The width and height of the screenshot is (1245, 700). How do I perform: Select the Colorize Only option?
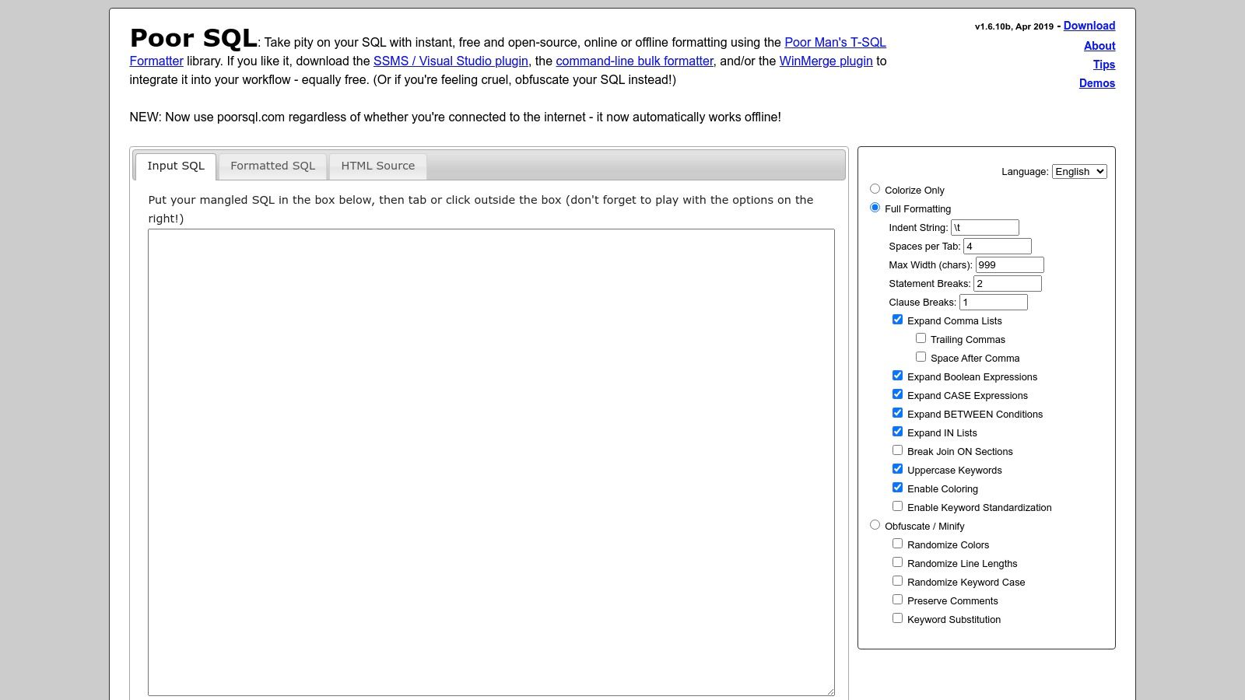pos(875,188)
